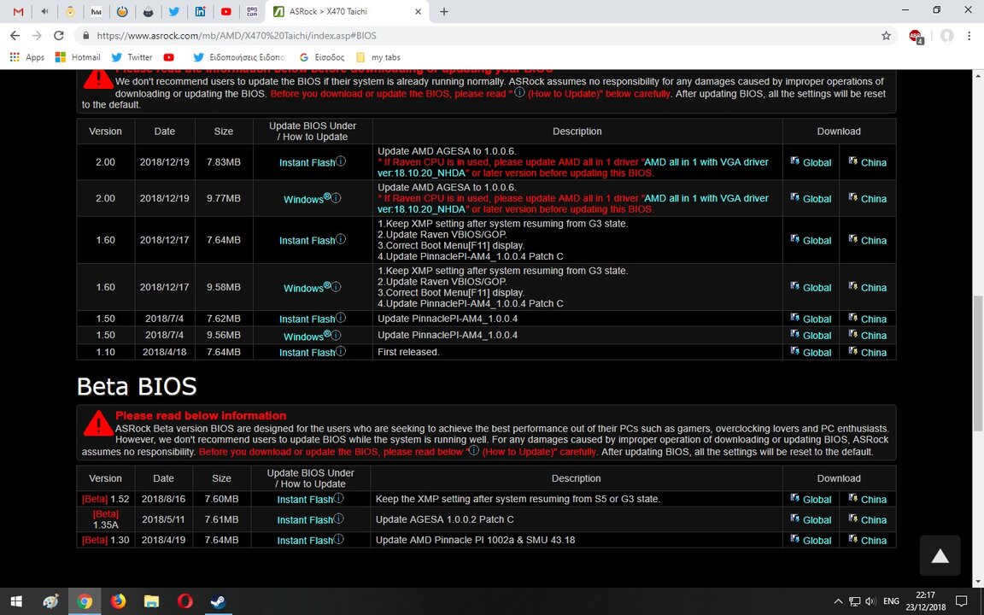Click the address bar URL field
This screenshot has width=984, height=615.
click(477, 36)
